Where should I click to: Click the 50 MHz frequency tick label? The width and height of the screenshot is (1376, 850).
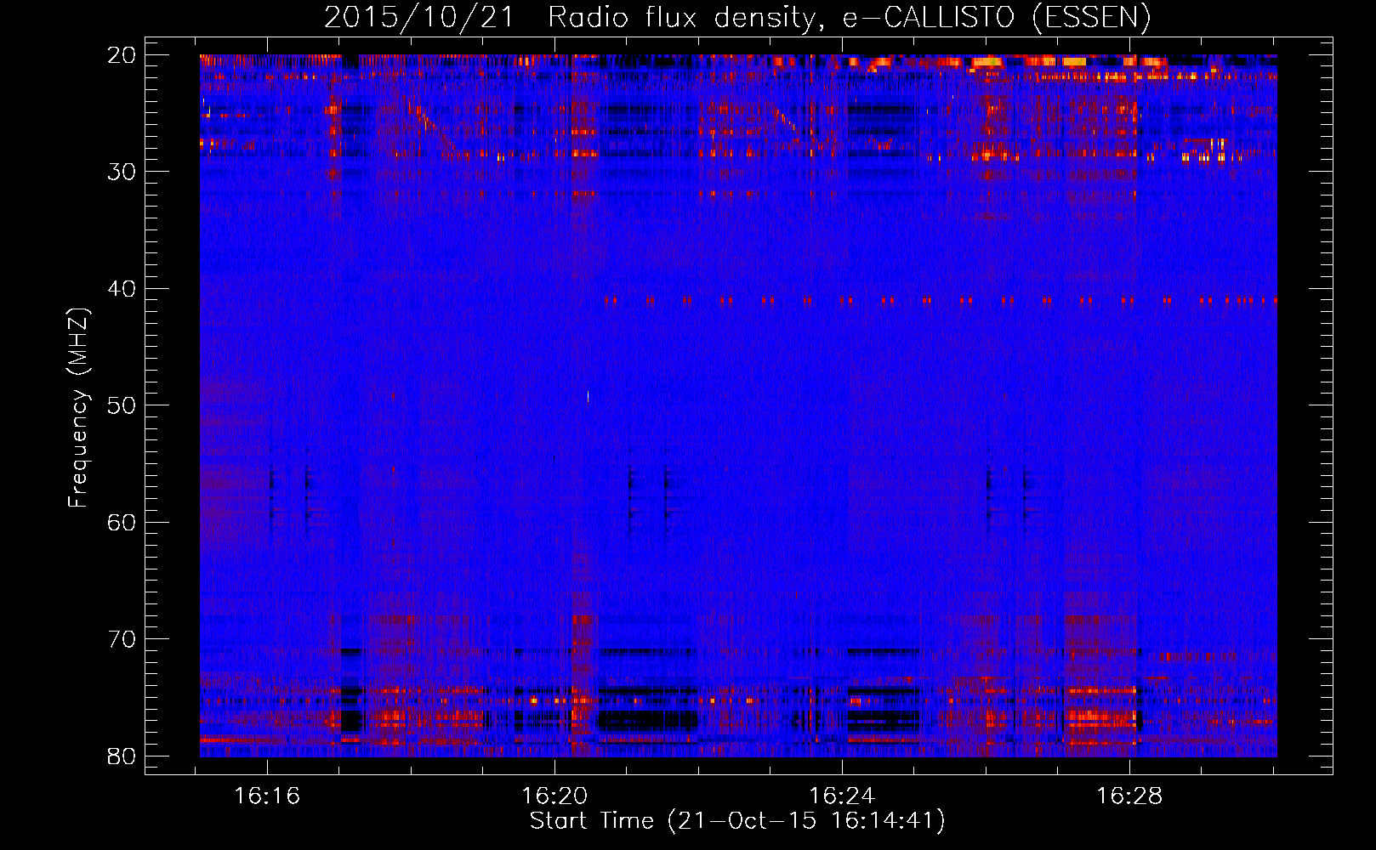[122, 405]
